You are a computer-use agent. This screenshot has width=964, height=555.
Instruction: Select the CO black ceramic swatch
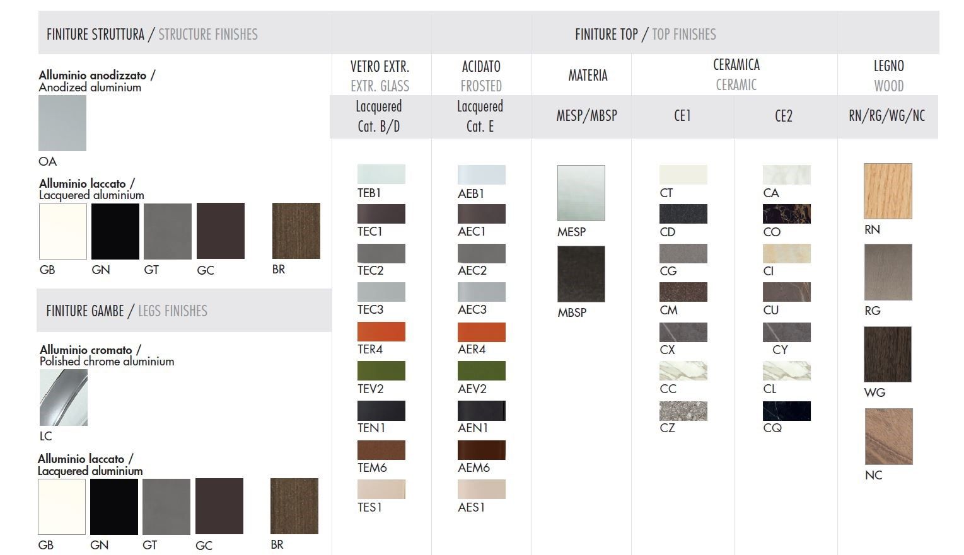[786, 214]
